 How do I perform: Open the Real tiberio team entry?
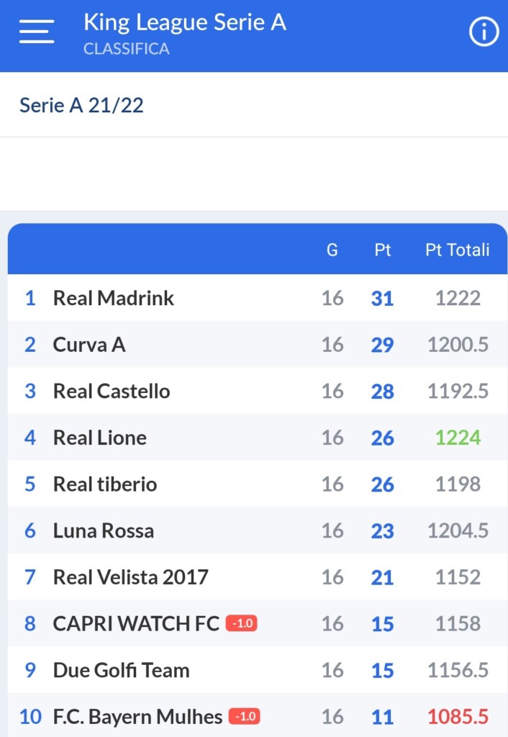point(258,484)
